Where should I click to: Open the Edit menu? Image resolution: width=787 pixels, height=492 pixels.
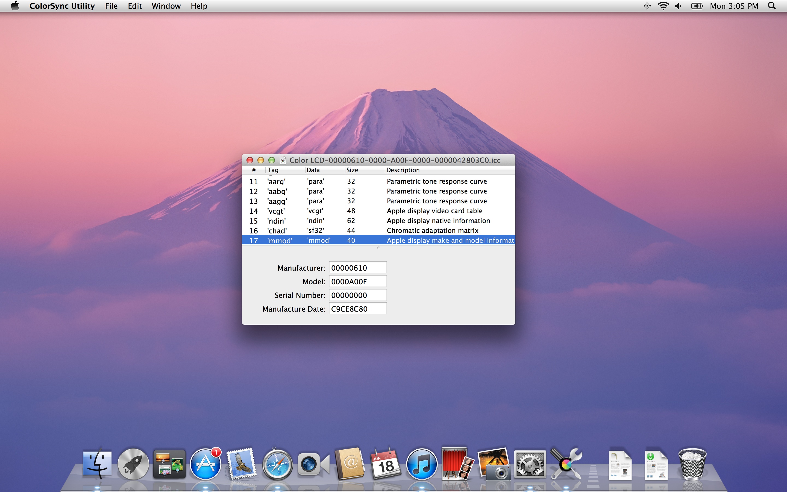135,6
